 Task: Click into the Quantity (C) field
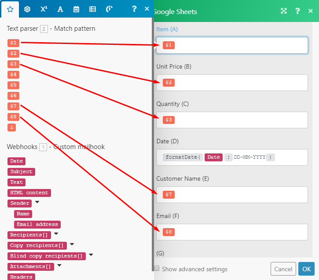click(x=232, y=120)
